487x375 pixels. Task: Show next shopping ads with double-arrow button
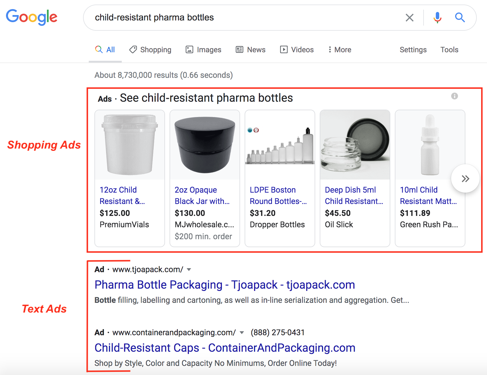pos(465,179)
